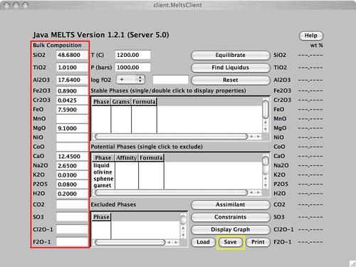356x267 pixels.
Task: Click Phase column header in Stable Phases
Action: [x=101, y=102]
